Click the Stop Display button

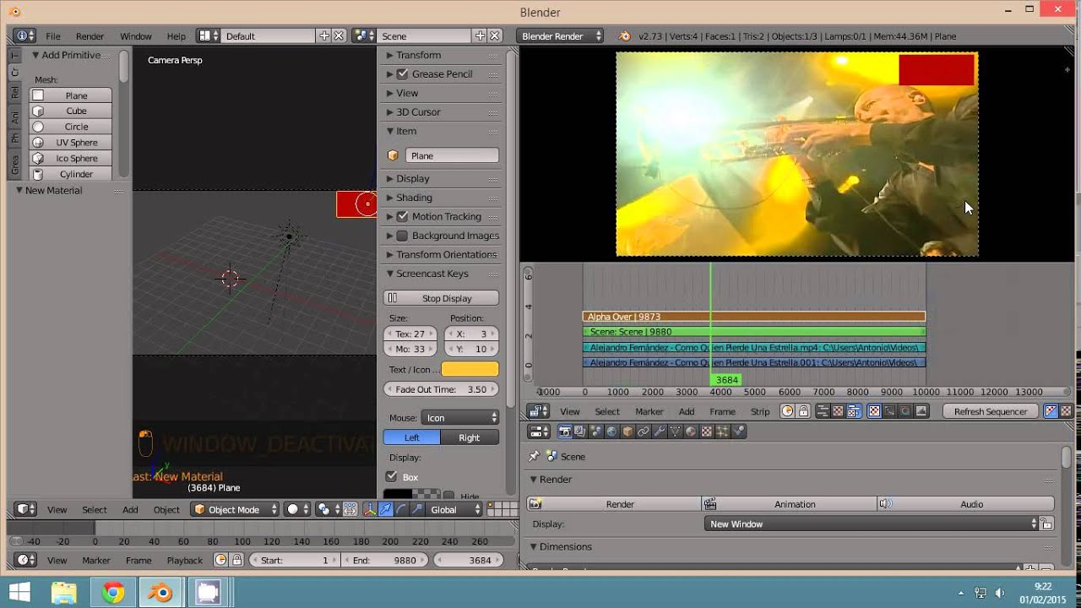tap(442, 298)
